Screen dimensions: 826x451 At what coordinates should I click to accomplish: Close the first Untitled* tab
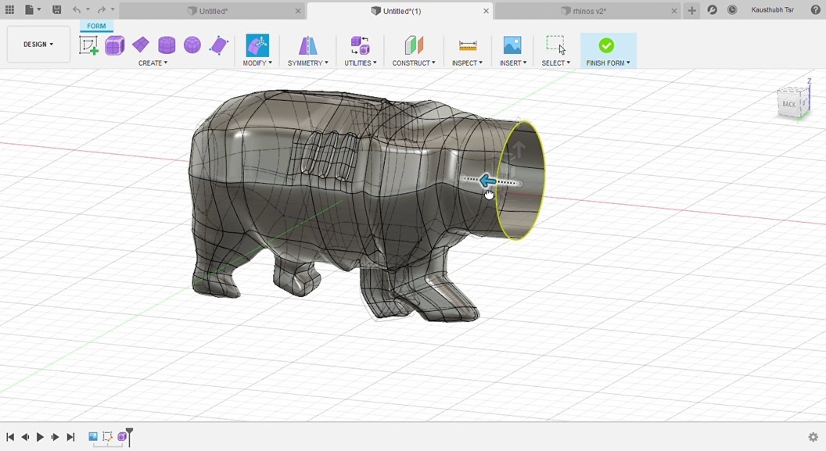[x=298, y=11]
